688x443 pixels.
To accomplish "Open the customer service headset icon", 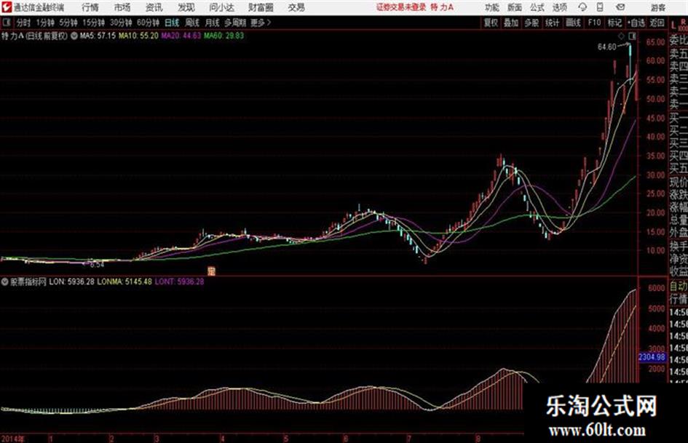I will coord(582,7).
